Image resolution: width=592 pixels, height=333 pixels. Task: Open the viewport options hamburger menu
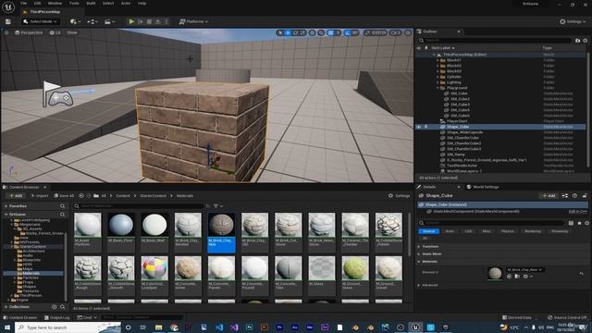[6, 33]
